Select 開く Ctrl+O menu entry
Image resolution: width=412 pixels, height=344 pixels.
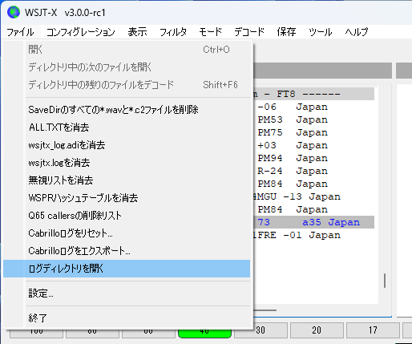(127, 50)
